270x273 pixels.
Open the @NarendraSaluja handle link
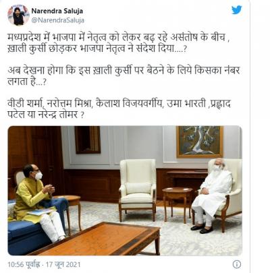[x=58, y=20]
